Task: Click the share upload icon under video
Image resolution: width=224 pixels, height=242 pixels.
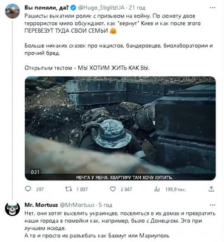Action: click(x=211, y=189)
